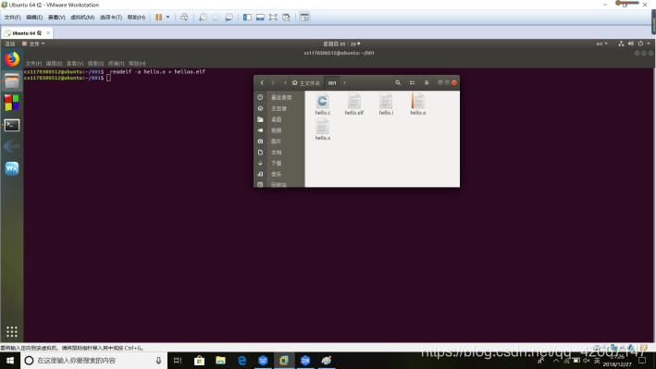Open 最近使用 in Files sidebar
The width and height of the screenshot is (656, 369).
coord(279,97)
